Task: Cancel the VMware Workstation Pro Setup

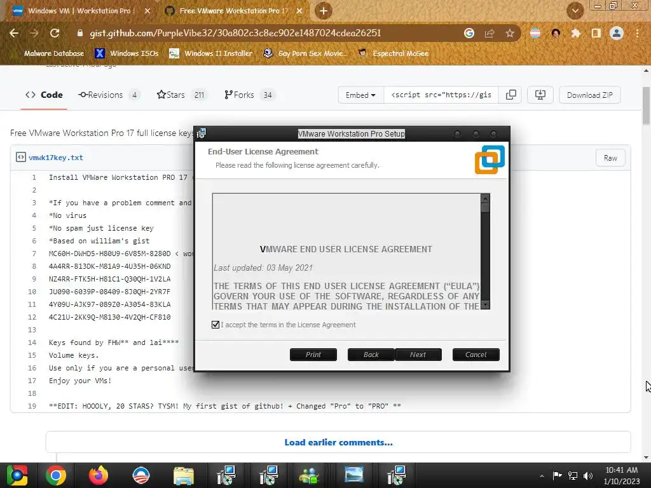Action: pos(476,355)
